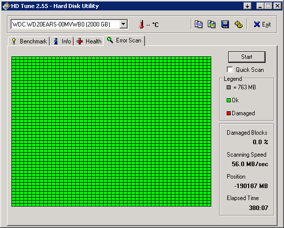Viewport: 284px width, 228px height.
Task: Click the copy screenshot to clipboard icon
Action: coord(212,24)
